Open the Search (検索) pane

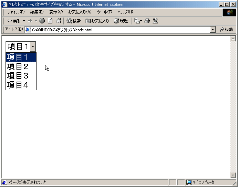[74, 21]
